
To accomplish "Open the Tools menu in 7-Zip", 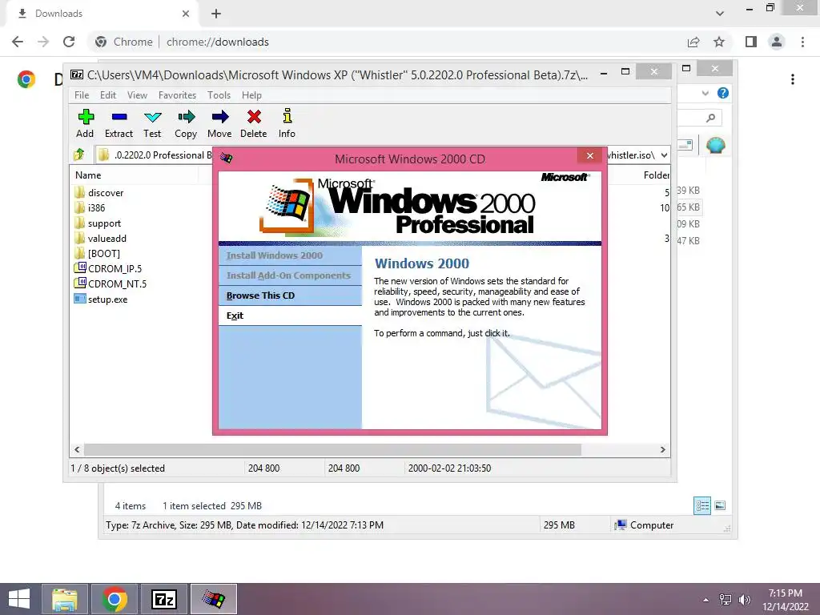I will pyautogui.click(x=219, y=95).
